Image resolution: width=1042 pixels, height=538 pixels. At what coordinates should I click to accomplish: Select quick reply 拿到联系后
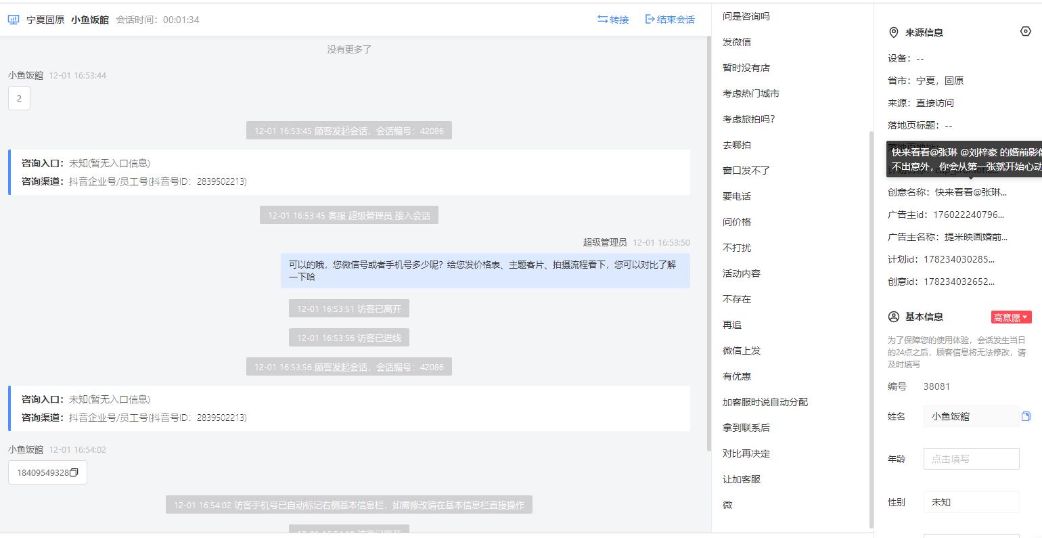pyautogui.click(x=746, y=428)
